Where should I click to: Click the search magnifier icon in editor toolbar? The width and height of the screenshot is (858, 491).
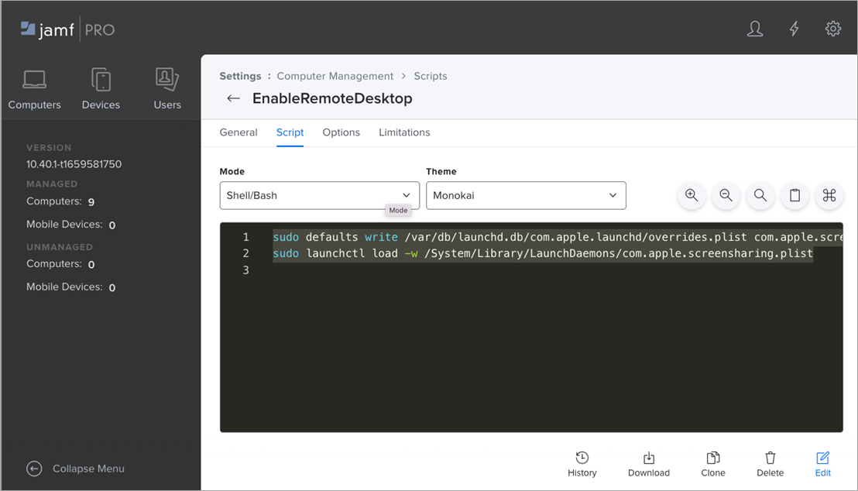pyautogui.click(x=760, y=195)
